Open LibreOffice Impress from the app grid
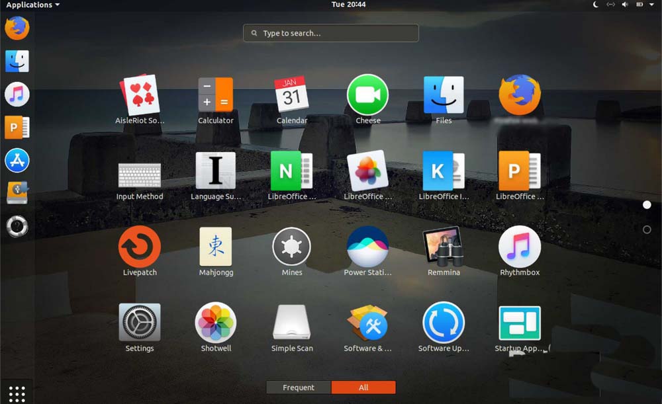This screenshot has width=662, height=404. [x=444, y=172]
